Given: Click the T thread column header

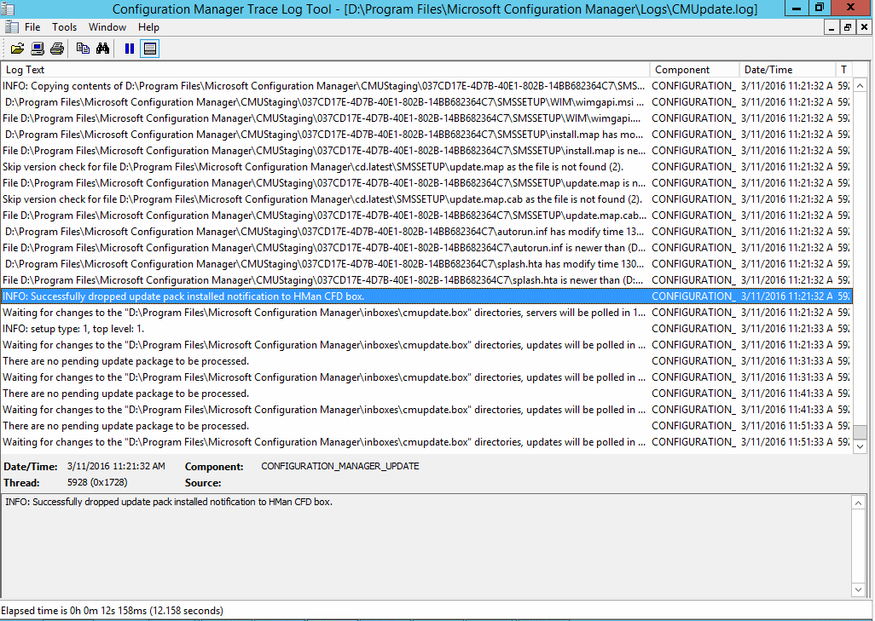Looking at the screenshot, I should (x=843, y=70).
